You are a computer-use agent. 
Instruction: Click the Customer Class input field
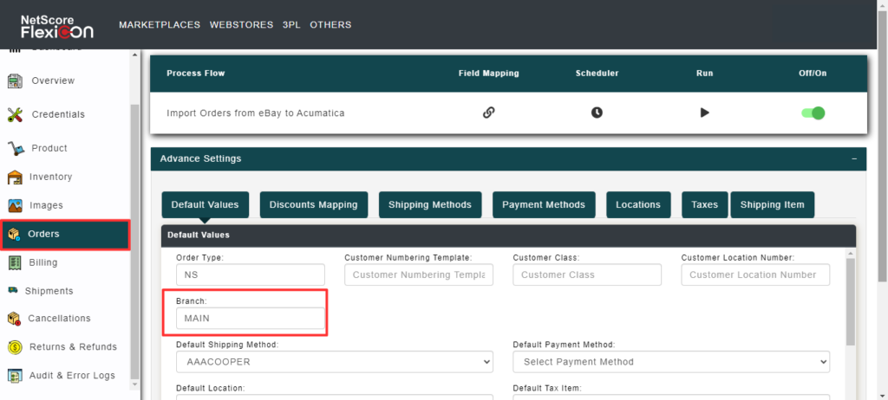pyautogui.click(x=586, y=274)
